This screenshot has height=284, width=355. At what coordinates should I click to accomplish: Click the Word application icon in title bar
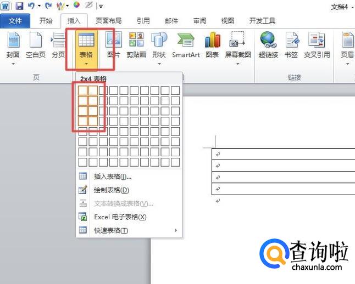coord(5,5)
